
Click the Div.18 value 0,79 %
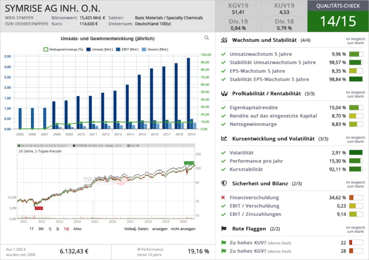[x=284, y=28]
